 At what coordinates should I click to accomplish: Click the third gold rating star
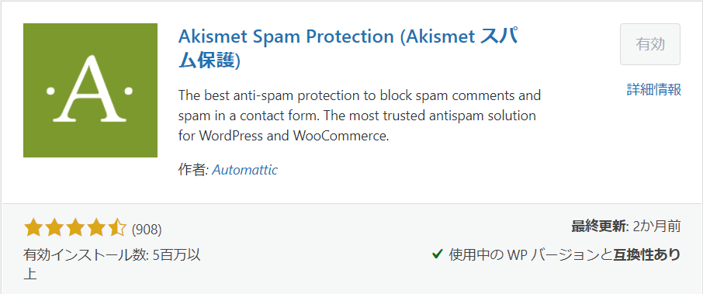(74, 228)
